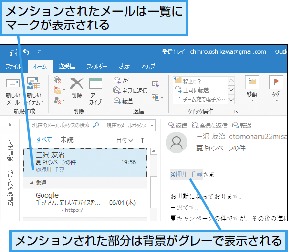Open the Send/Receive (送受信) tab
Image resolution: width=293 pixels, height=252 pixels.
67,66
